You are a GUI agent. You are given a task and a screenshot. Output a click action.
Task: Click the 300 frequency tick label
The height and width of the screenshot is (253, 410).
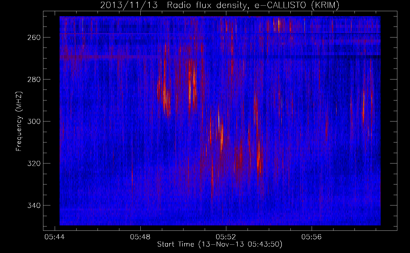click(x=34, y=121)
